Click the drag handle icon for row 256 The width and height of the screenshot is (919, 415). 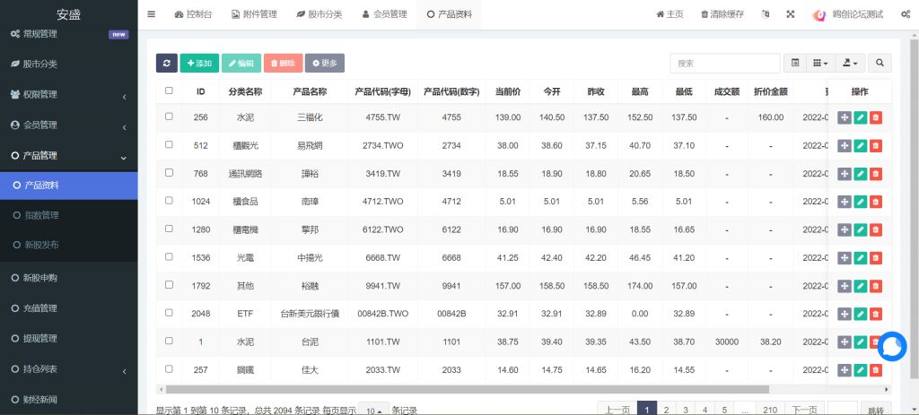coord(845,117)
